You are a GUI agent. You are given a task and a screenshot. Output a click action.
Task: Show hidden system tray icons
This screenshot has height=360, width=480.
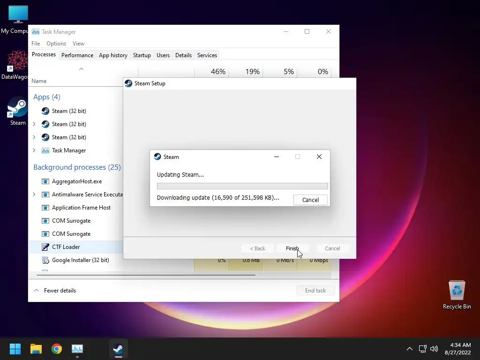click(x=409, y=349)
